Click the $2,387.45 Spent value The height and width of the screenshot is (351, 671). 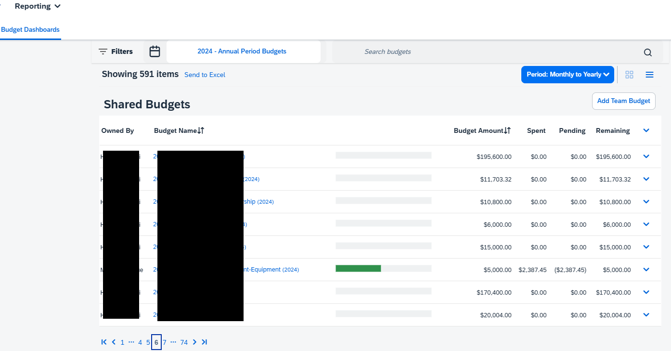(532, 270)
